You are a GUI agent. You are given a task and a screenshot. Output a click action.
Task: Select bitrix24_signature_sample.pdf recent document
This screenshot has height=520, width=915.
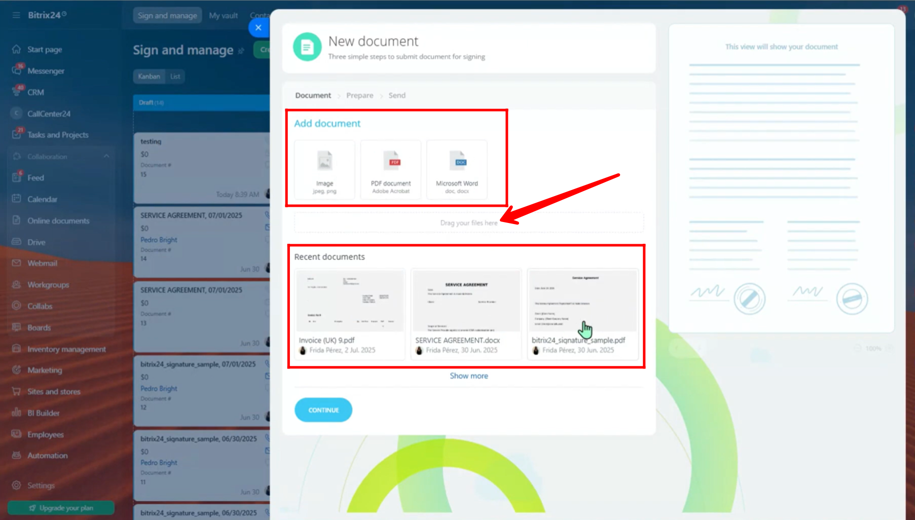pyautogui.click(x=583, y=314)
